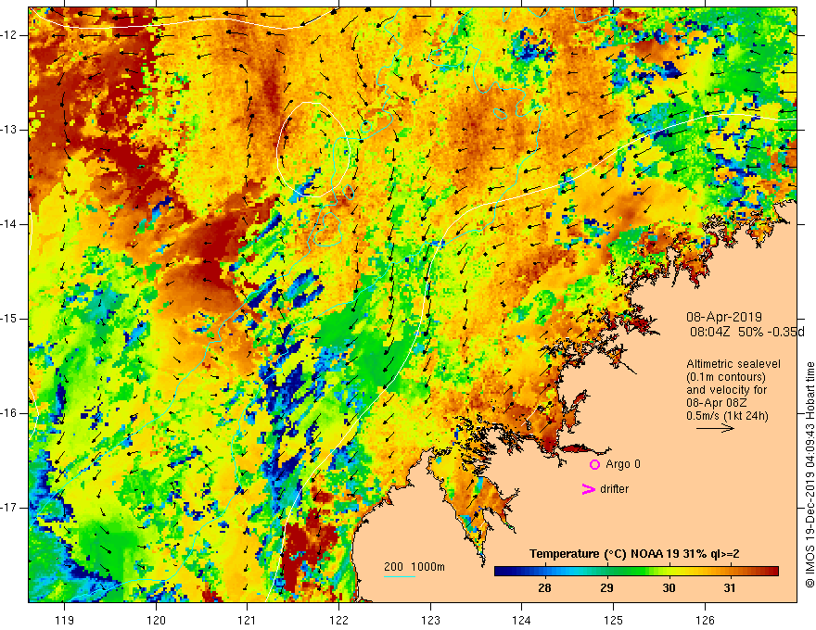Click longitude axis label 121
This screenshot has width=816, height=630.
pos(248,620)
